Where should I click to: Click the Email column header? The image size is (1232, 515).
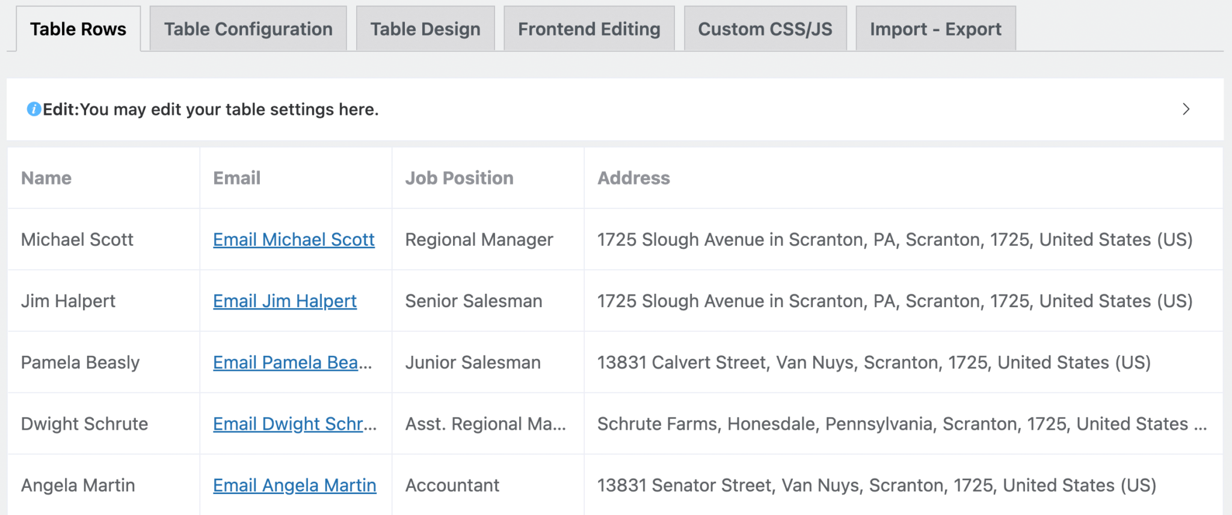click(236, 178)
